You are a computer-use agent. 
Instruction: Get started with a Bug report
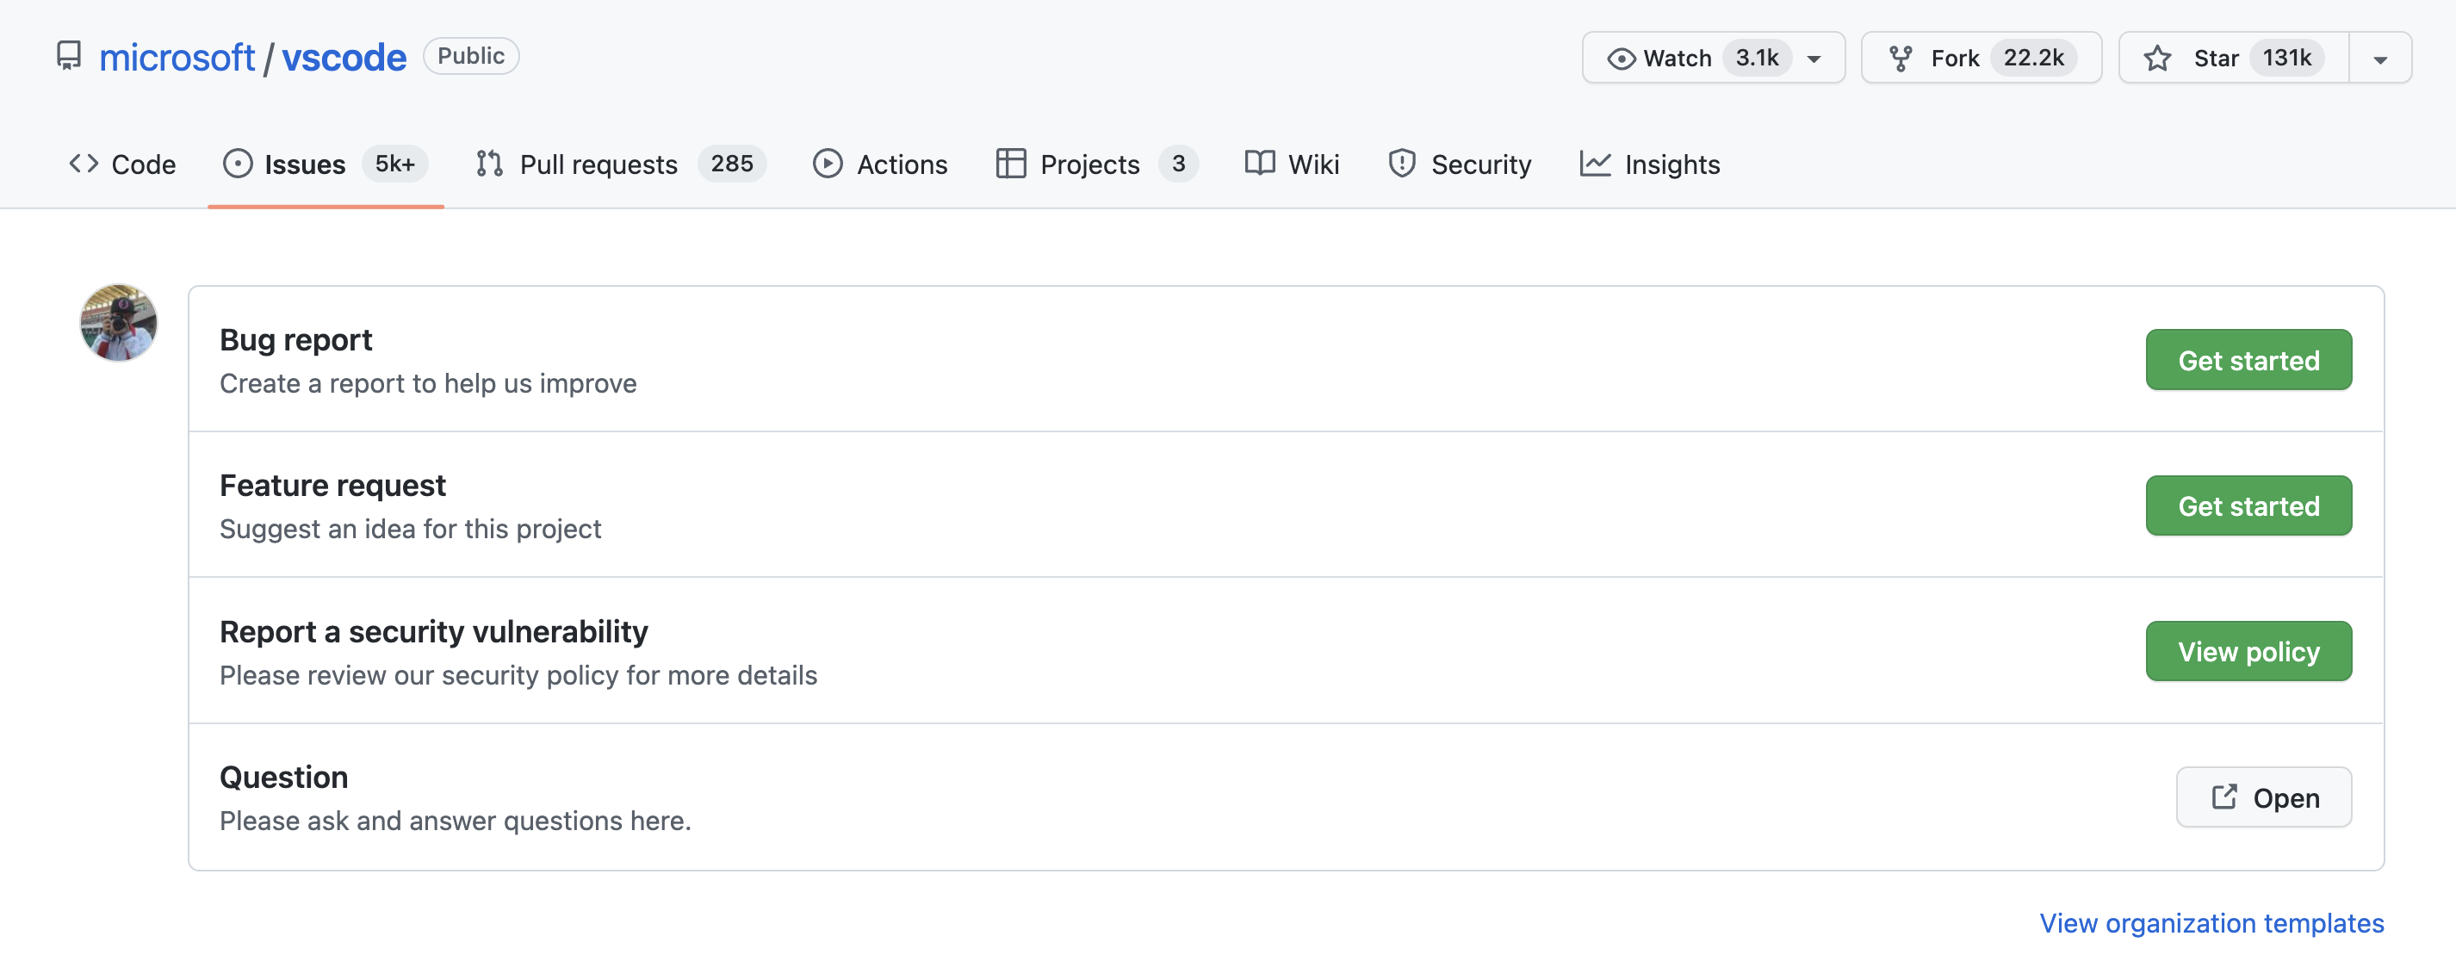pos(2248,360)
